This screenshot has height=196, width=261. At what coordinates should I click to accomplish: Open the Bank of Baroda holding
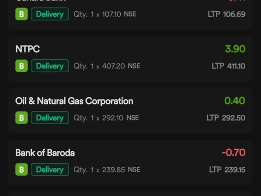coord(130,163)
